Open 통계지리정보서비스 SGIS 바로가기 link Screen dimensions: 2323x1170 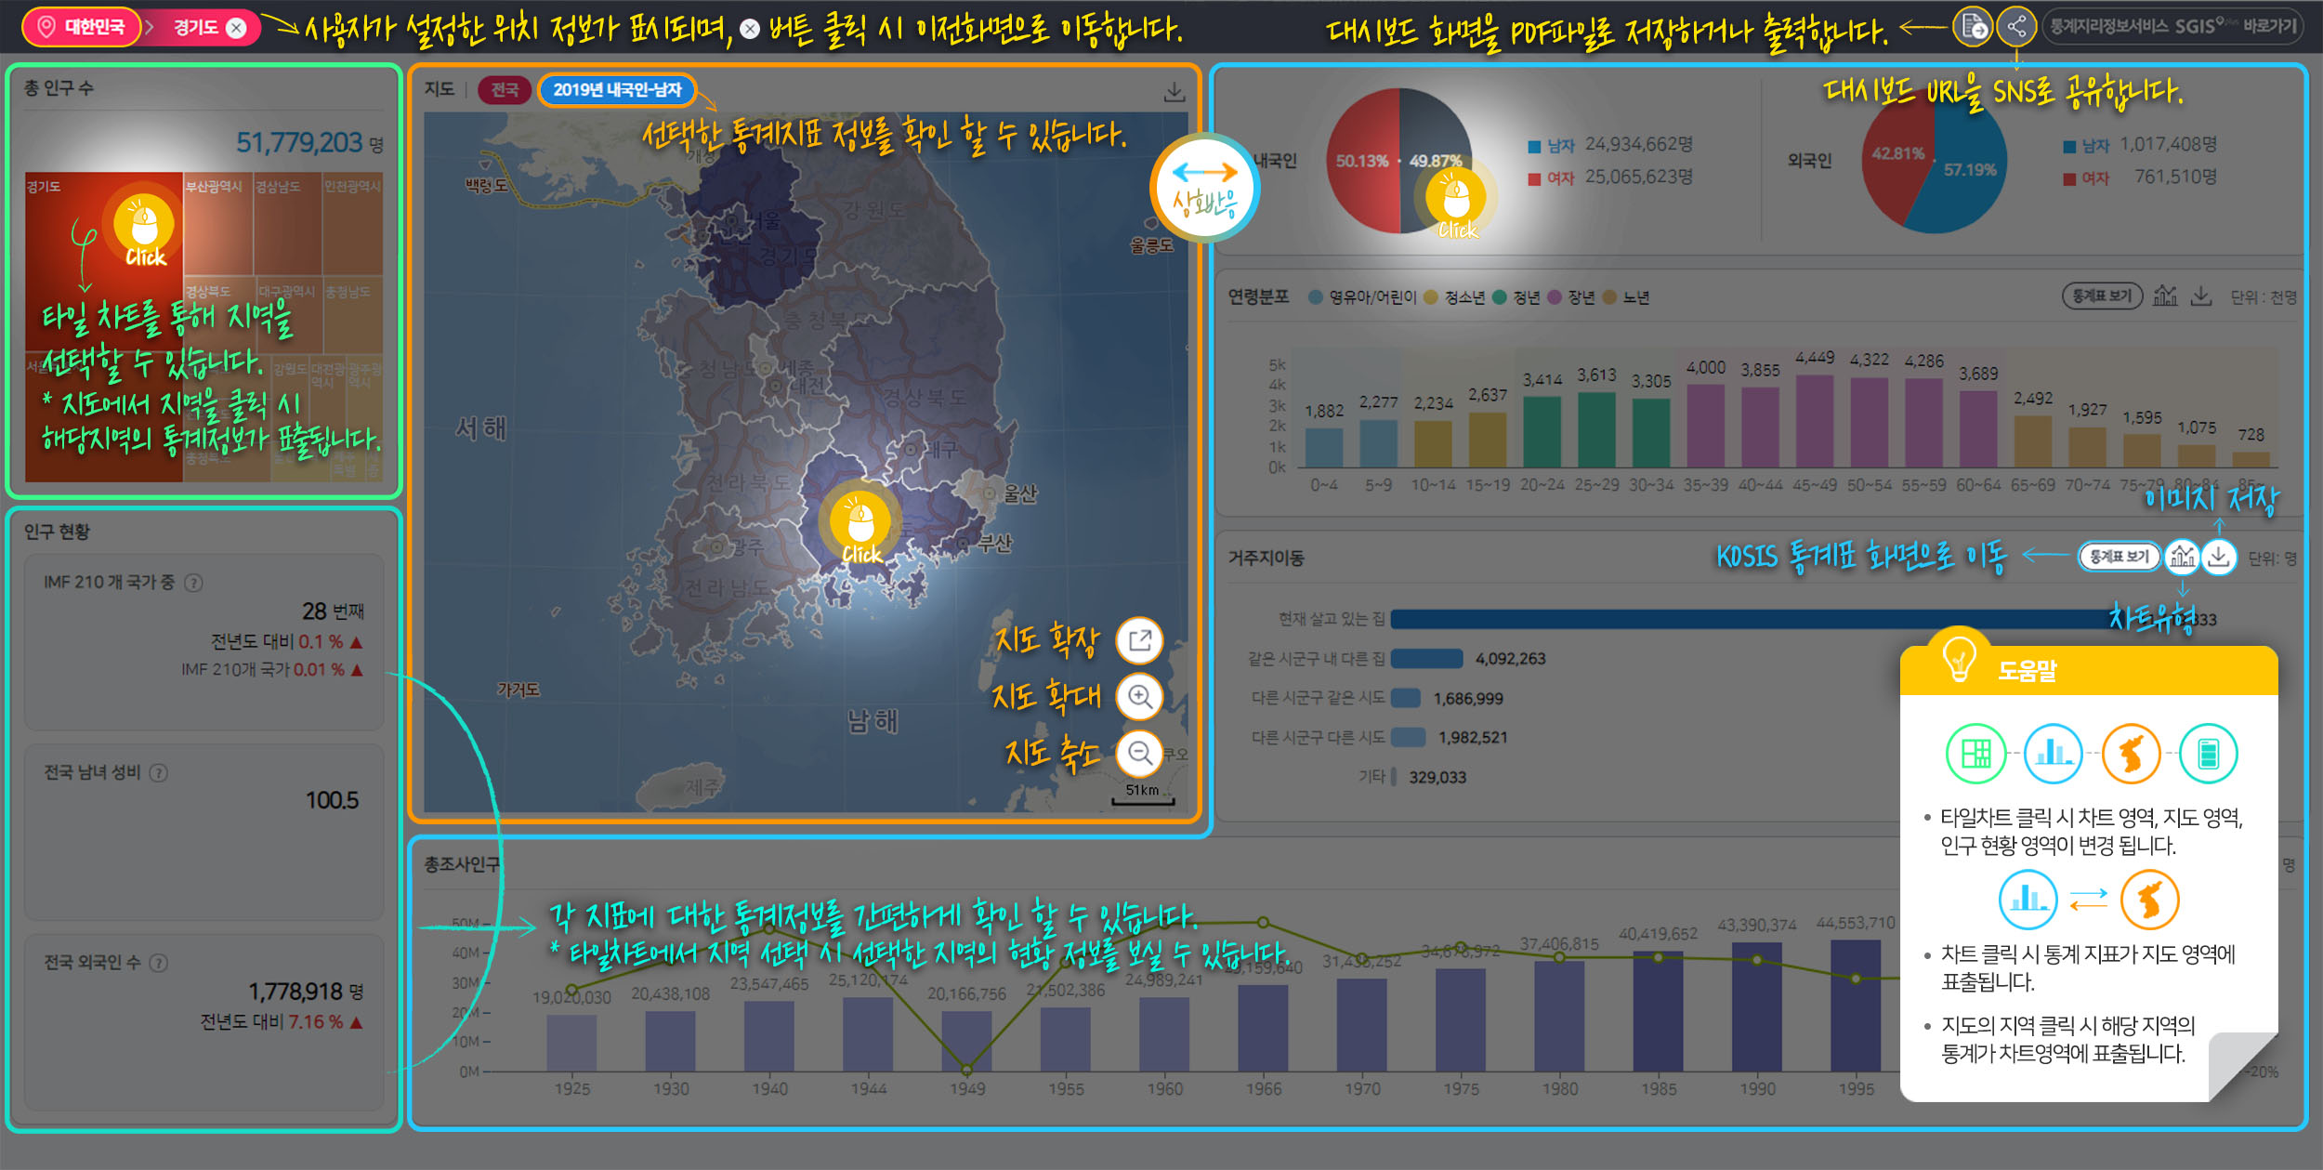[2172, 27]
